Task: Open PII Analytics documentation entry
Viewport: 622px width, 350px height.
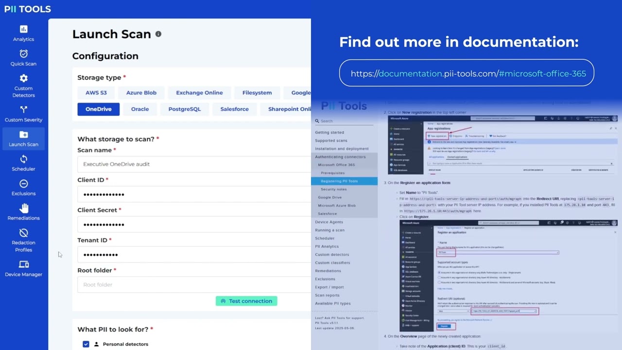Action: coord(327,246)
